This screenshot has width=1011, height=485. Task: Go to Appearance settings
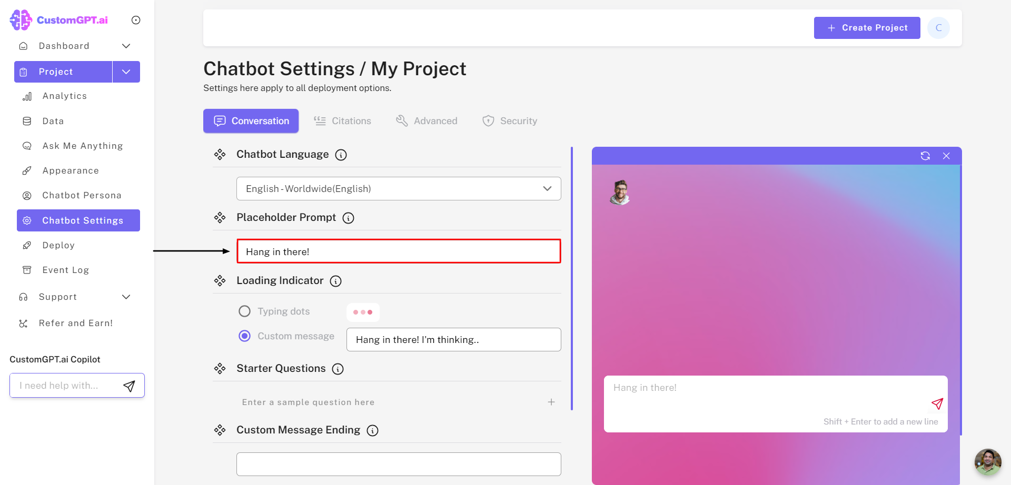click(x=71, y=170)
